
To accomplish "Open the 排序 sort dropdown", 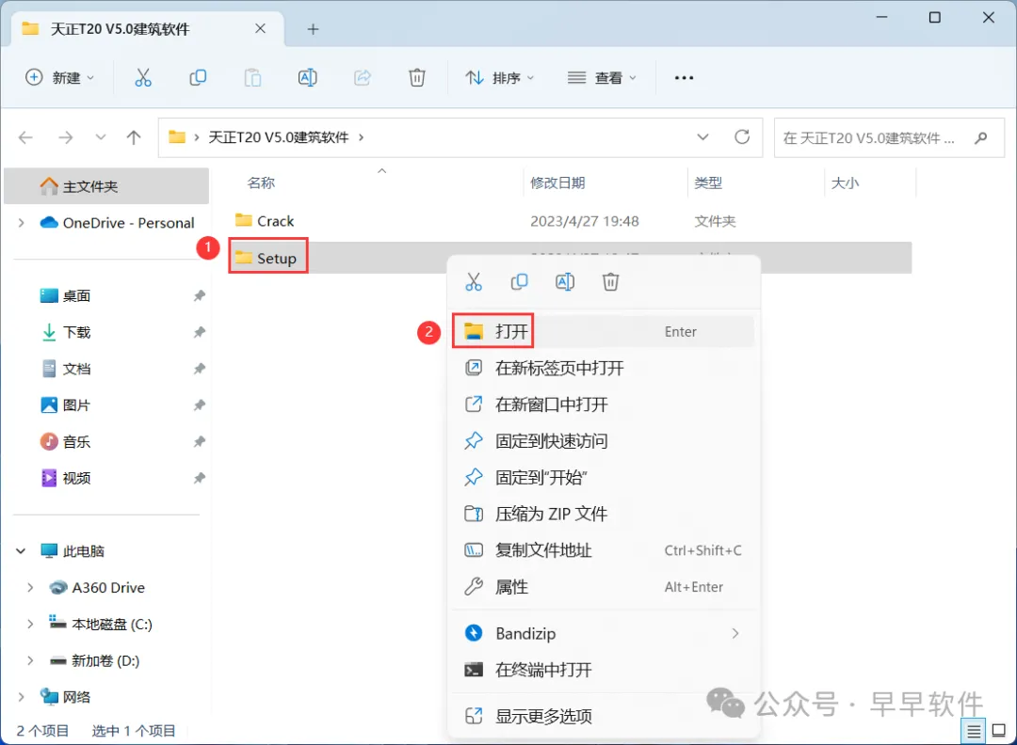I will 499,78.
